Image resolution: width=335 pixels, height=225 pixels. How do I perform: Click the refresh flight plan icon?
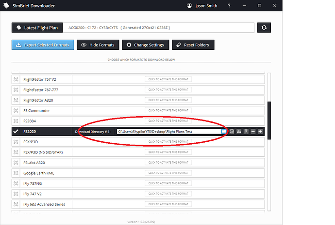pyautogui.click(x=264, y=28)
